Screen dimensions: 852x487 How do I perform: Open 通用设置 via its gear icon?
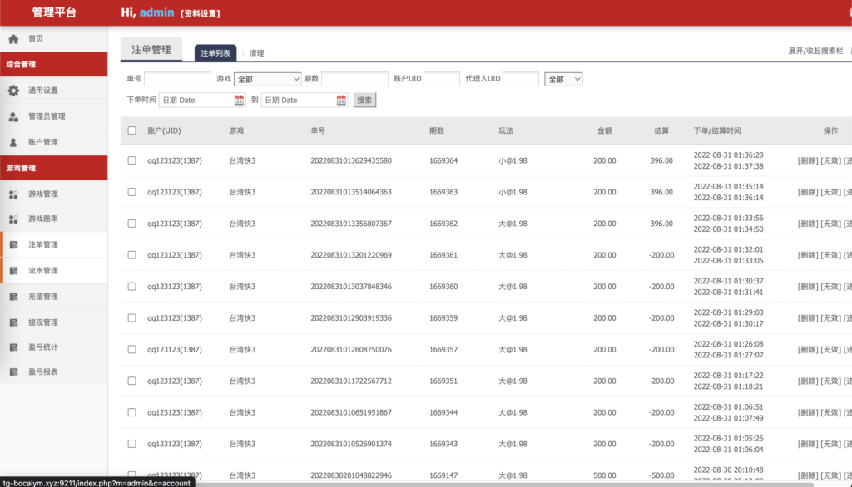pos(13,91)
